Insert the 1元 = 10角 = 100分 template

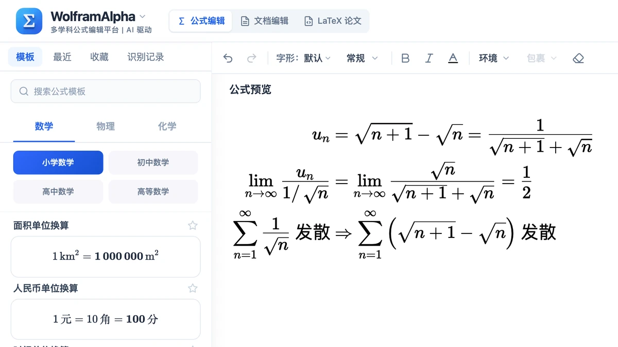point(106,319)
